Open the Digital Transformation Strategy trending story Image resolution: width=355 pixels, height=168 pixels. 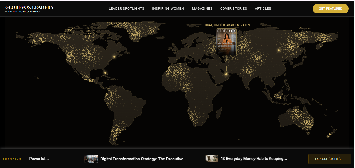click(x=143, y=159)
